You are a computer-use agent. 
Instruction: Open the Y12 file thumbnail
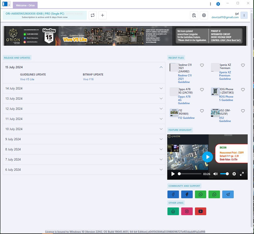tap(174, 113)
